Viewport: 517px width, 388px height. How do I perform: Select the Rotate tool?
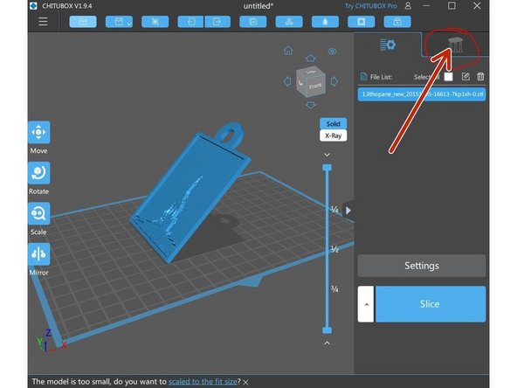tap(39, 173)
